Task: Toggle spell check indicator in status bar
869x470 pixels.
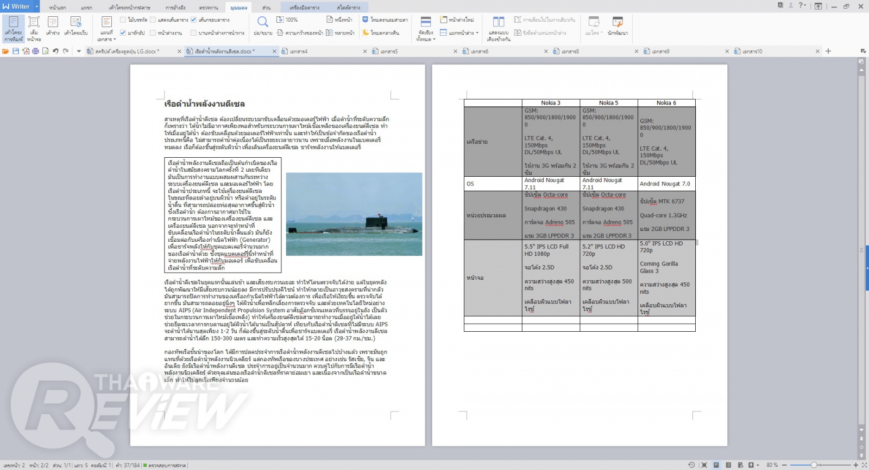Action: pos(165,465)
